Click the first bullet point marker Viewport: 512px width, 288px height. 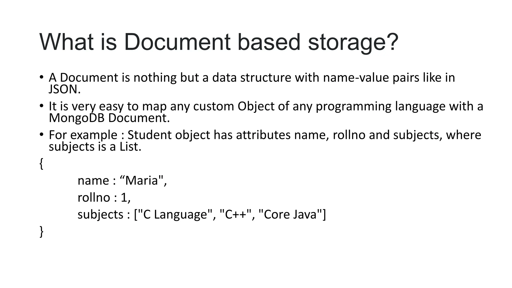pyautogui.click(x=41, y=77)
